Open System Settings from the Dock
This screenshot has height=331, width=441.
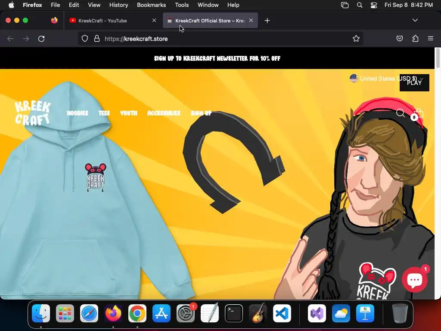pos(186,313)
